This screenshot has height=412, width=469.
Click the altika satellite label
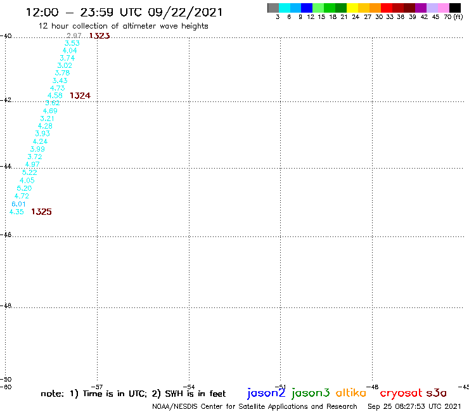(x=351, y=392)
